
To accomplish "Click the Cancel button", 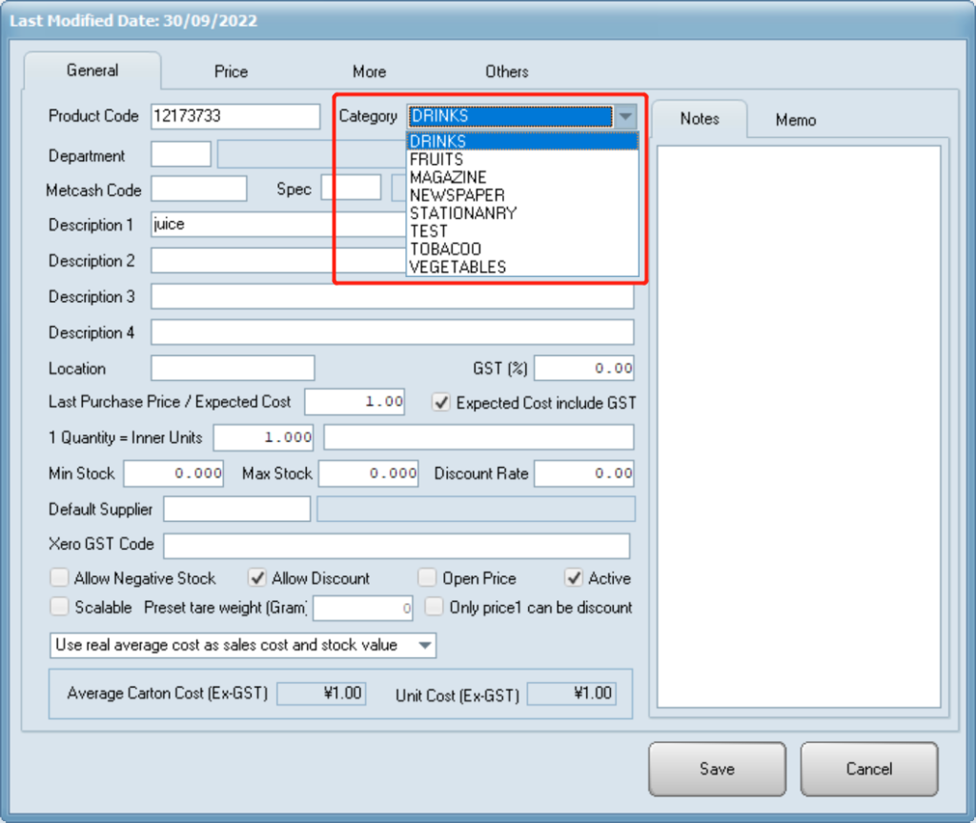I will tap(868, 769).
